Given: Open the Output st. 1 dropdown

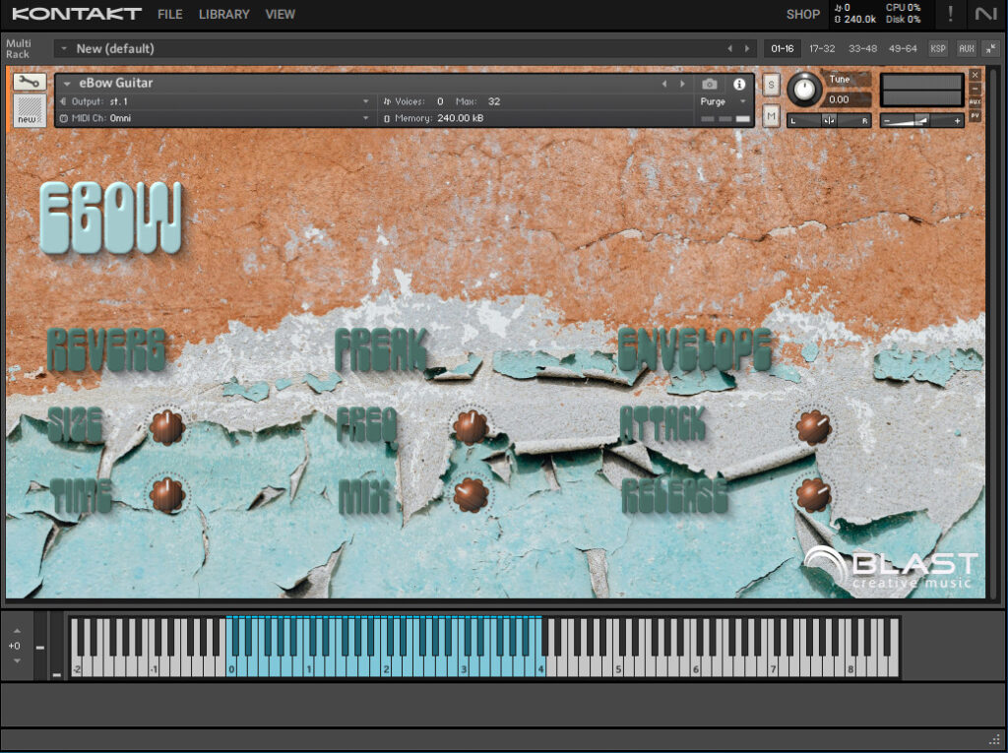Looking at the screenshot, I should click(x=214, y=101).
